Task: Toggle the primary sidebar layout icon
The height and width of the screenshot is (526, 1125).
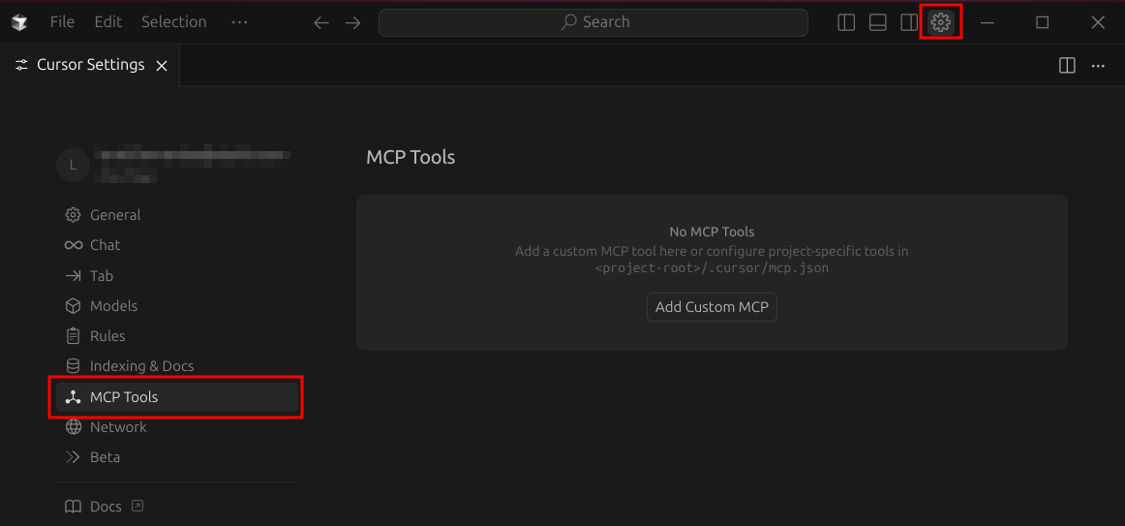Action: tap(846, 22)
